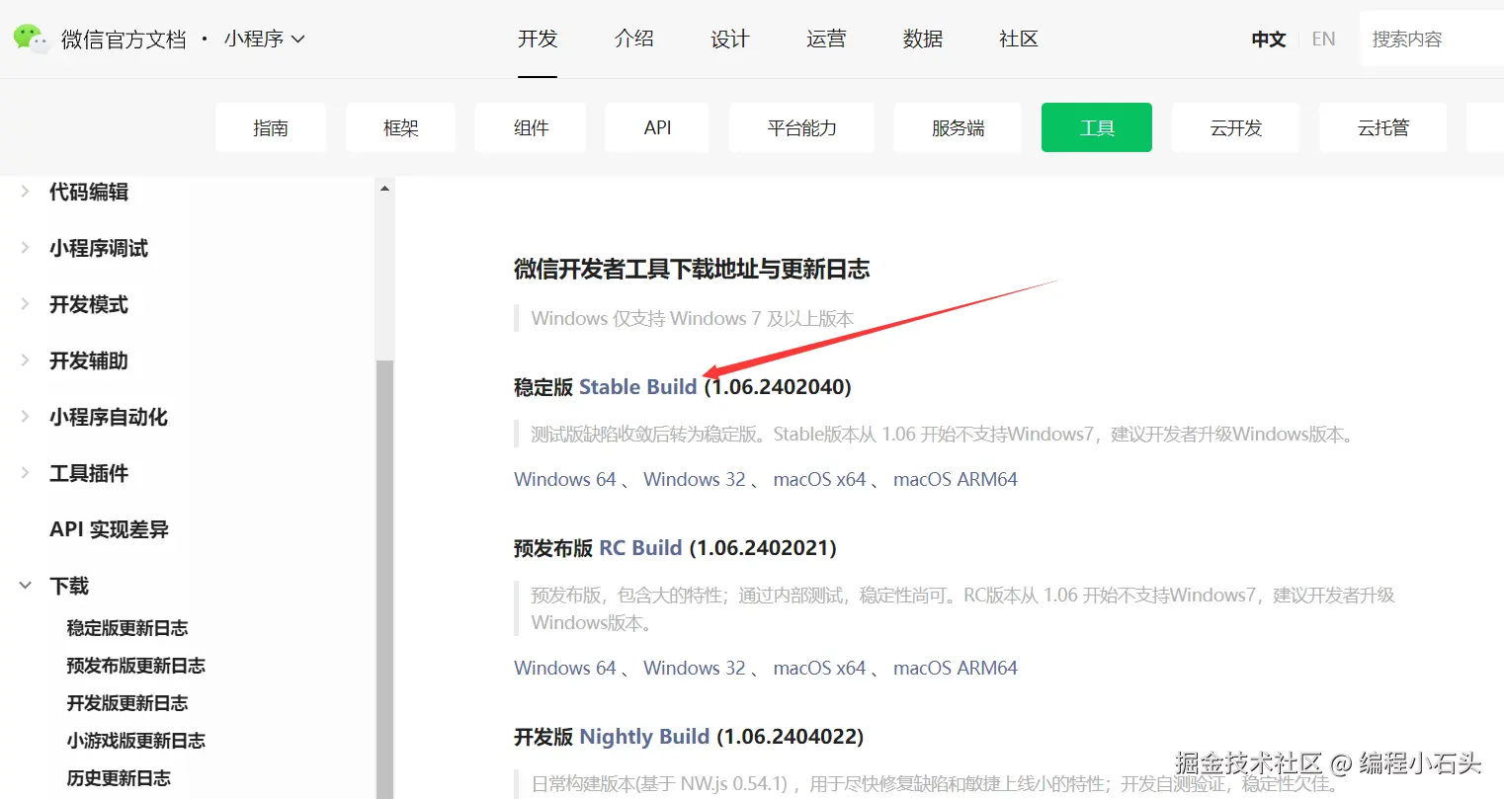Screen dimensions: 1504x799
Task: Click the page heading 微信开发者工具下载地址与更新日志
Action: pos(692,269)
